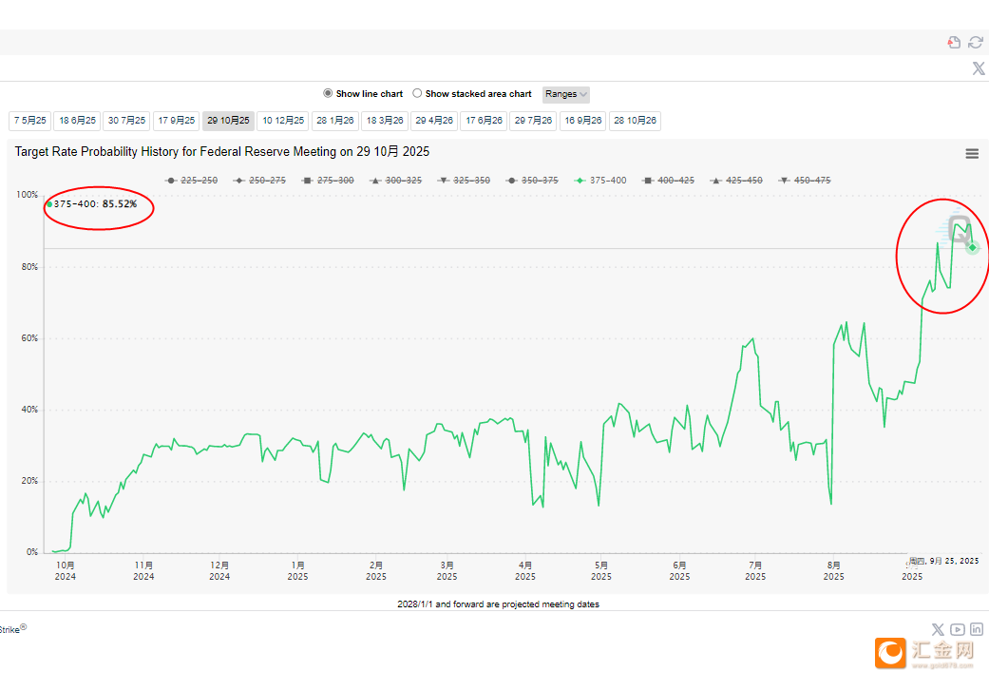
Task: Click the refresh icon at top right
Action: pyautogui.click(x=976, y=42)
